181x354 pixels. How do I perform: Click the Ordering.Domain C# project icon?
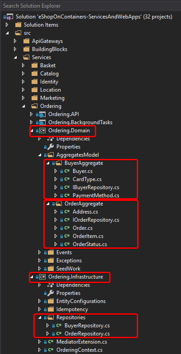click(x=42, y=130)
